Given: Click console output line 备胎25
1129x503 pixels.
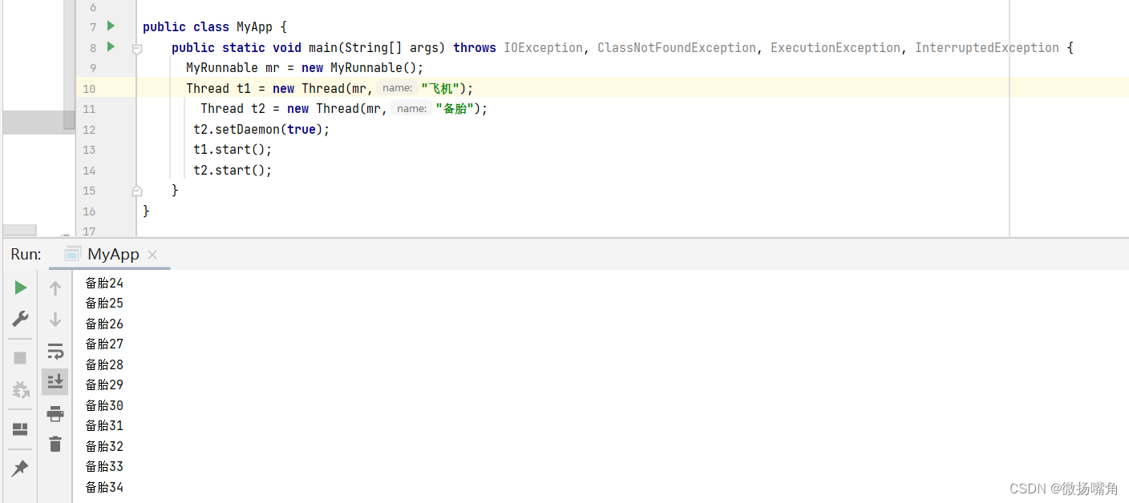Looking at the screenshot, I should (x=104, y=303).
